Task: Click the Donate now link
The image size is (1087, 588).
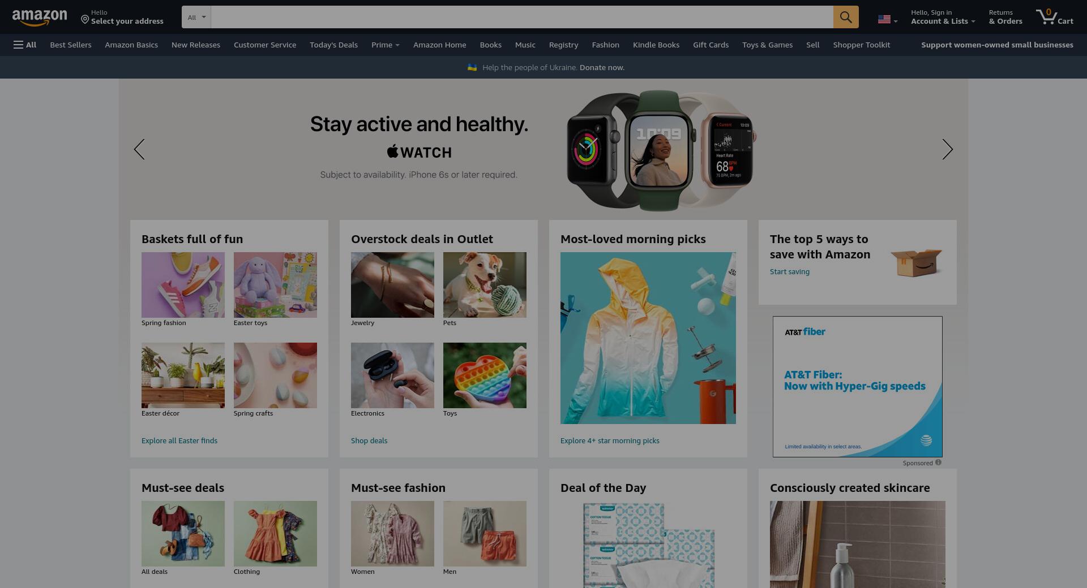Action: click(602, 67)
